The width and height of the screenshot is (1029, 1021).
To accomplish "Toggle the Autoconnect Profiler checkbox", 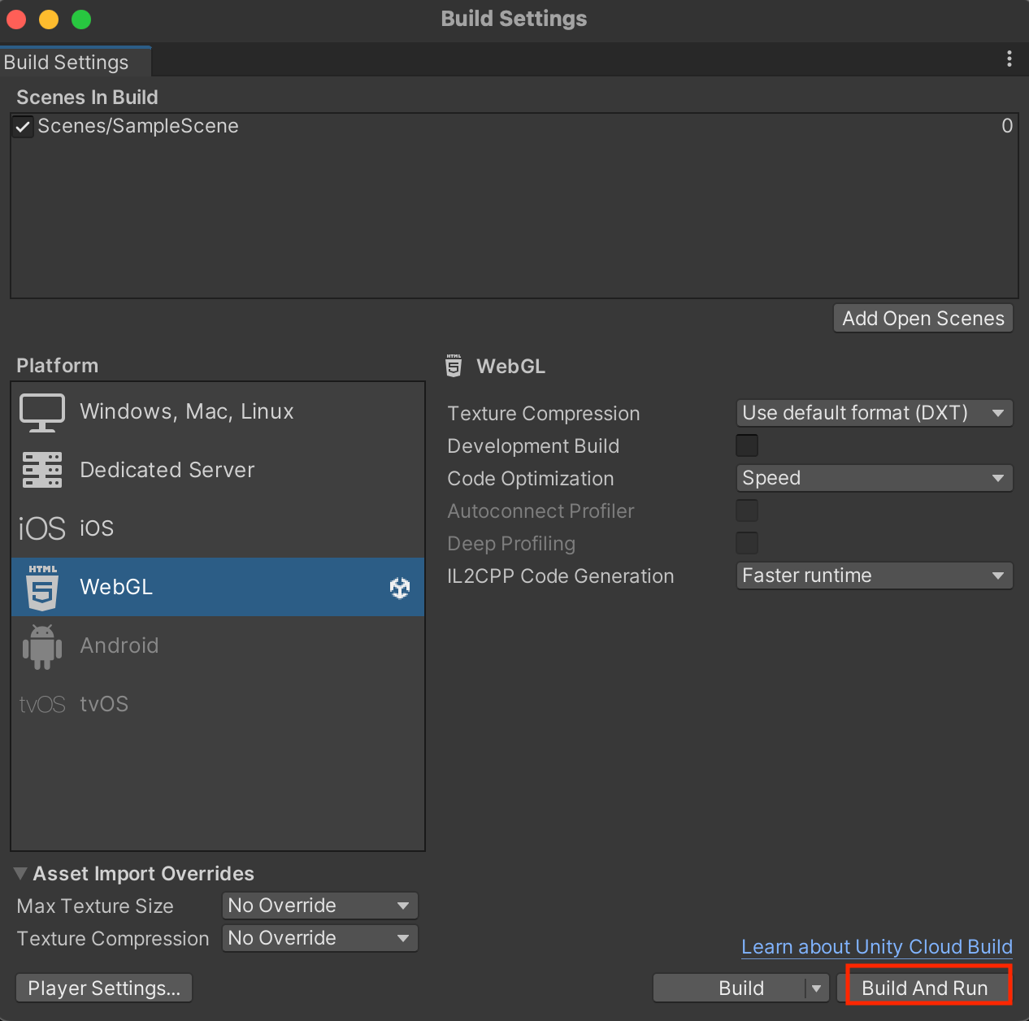I will (x=747, y=510).
